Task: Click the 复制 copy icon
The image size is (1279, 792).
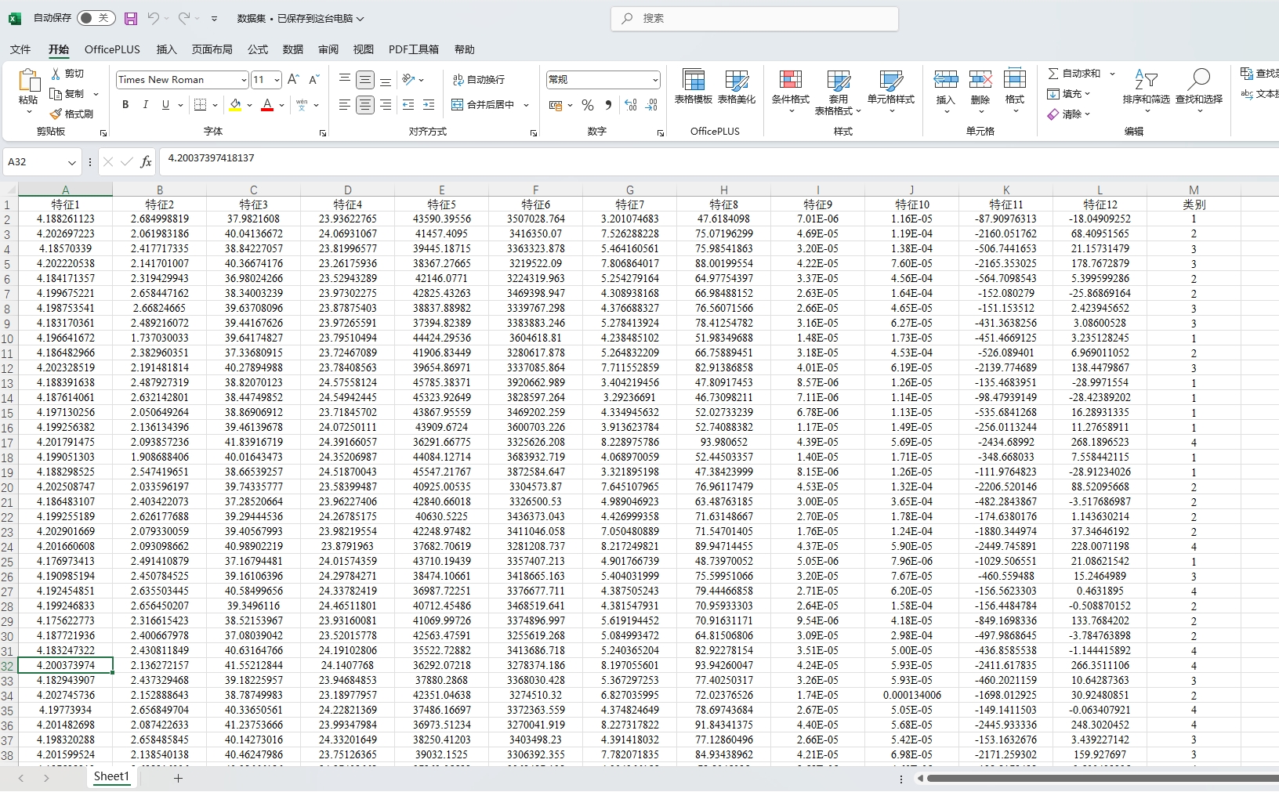Action: click(56, 93)
